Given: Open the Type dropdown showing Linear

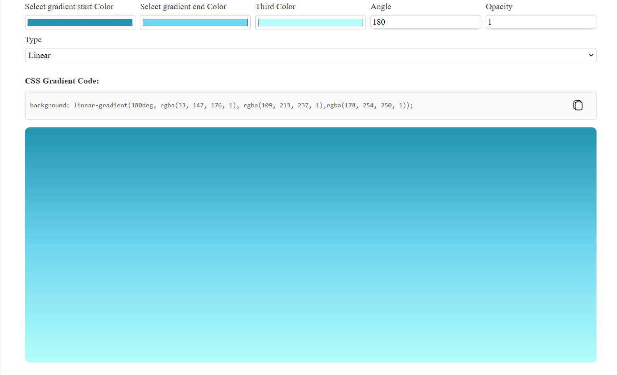Looking at the screenshot, I should pos(311,55).
